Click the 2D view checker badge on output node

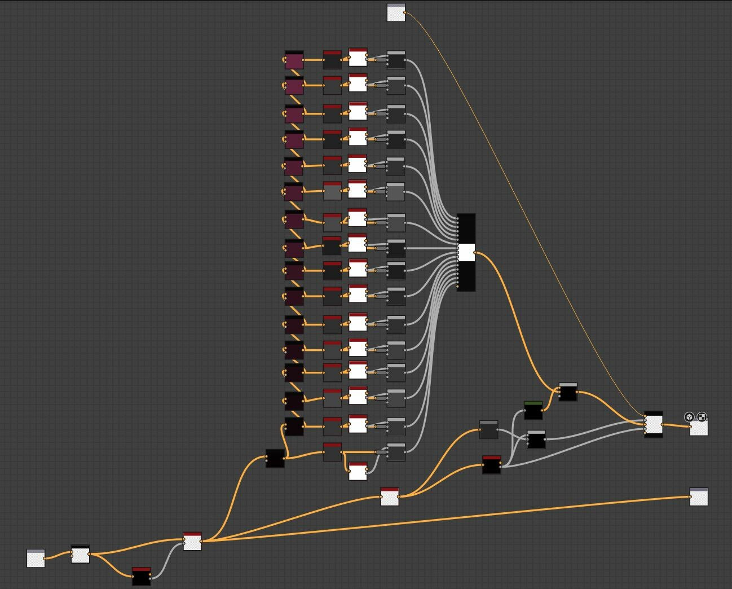click(702, 417)
